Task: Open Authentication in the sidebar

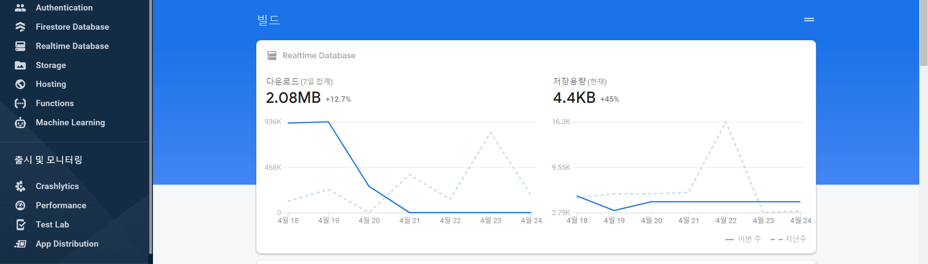Action: coord(64,8)
